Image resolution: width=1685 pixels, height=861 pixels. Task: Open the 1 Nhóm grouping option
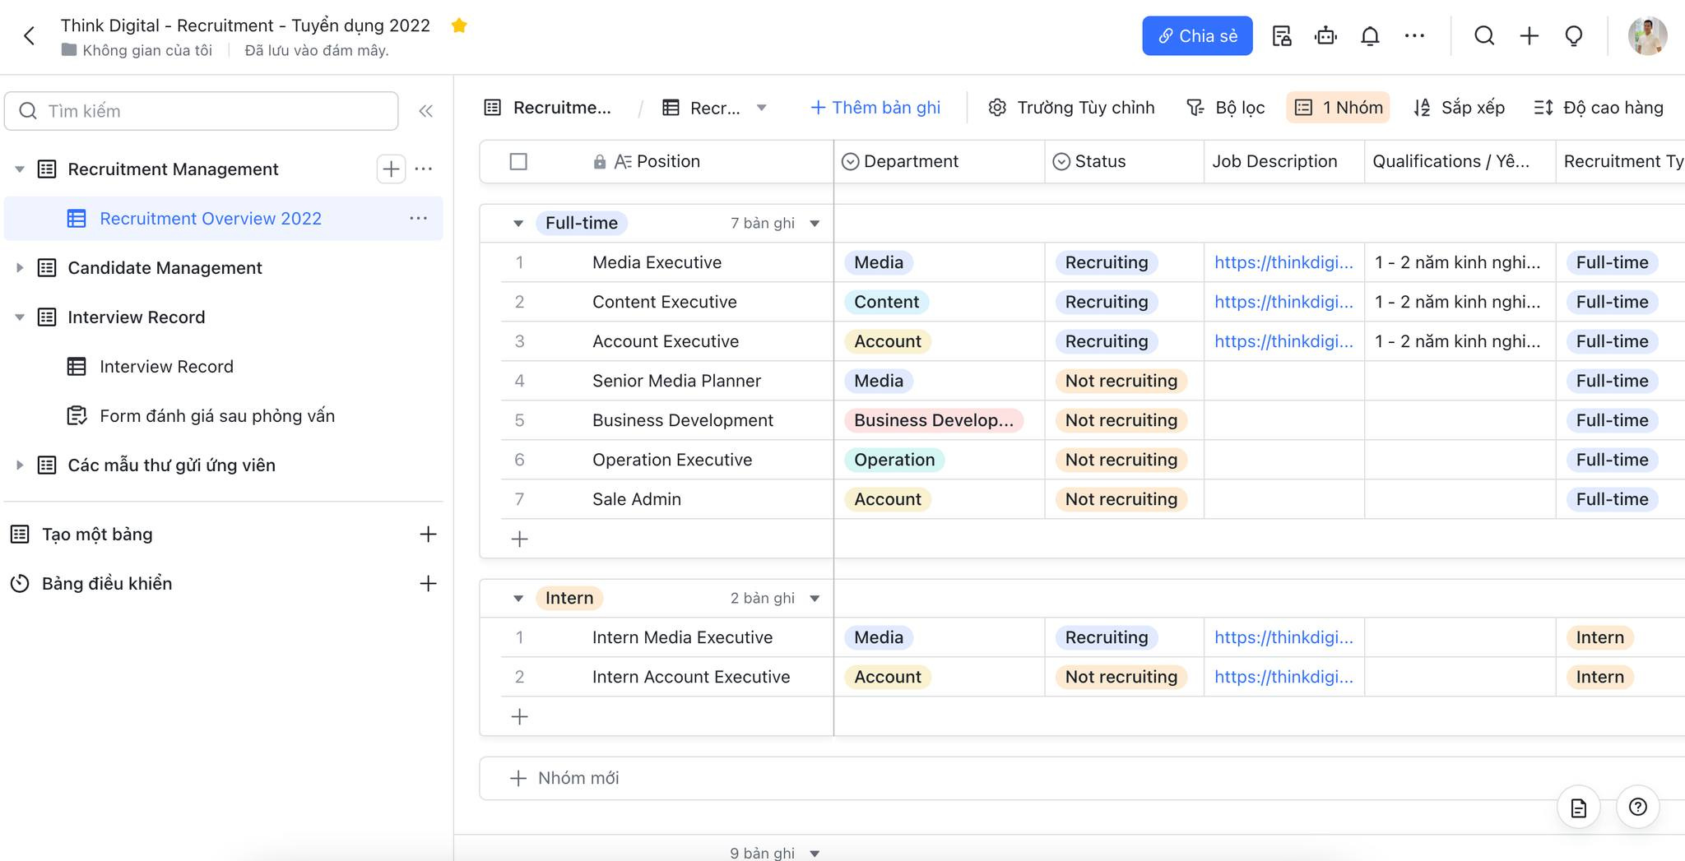click(x=1338, y=108)
